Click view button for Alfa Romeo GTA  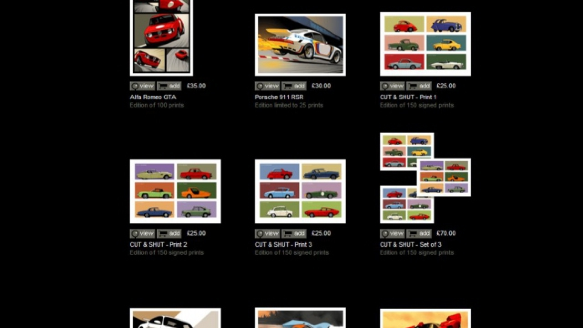[143, 86]
